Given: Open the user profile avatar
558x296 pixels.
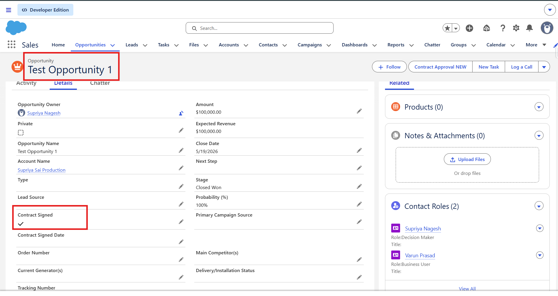Looking at the screenshot, I should (x=547, y=28).
